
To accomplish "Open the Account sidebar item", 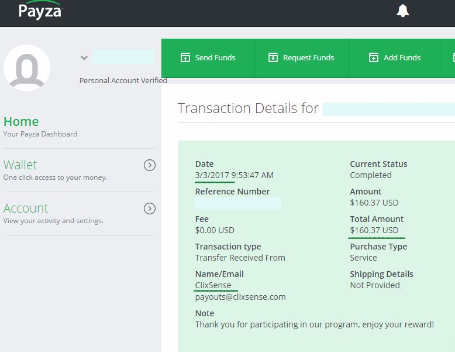I will click(26, 209).
